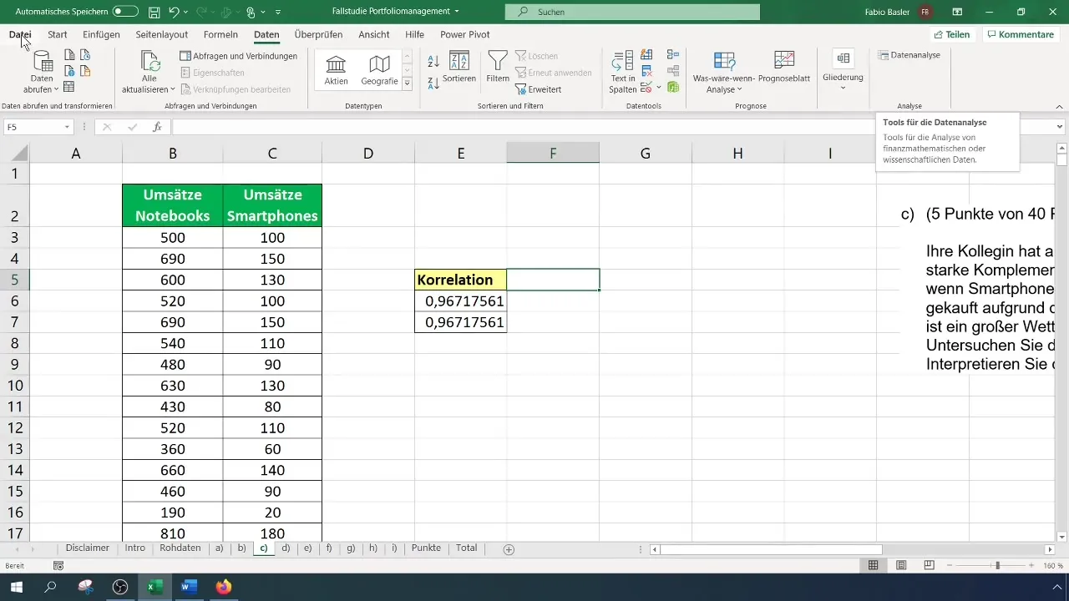
Task: Sort ascending A to Z
Action: (x=433, y=62)
